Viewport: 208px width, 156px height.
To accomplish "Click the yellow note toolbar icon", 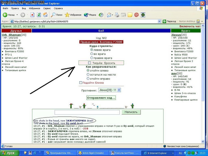I will pyautogui.click(x=130, y=15).
